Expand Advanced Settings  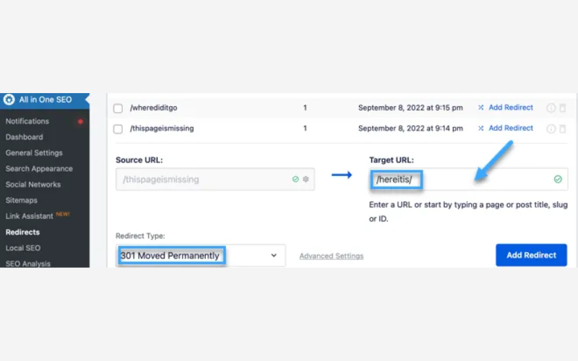pos(331,256)
